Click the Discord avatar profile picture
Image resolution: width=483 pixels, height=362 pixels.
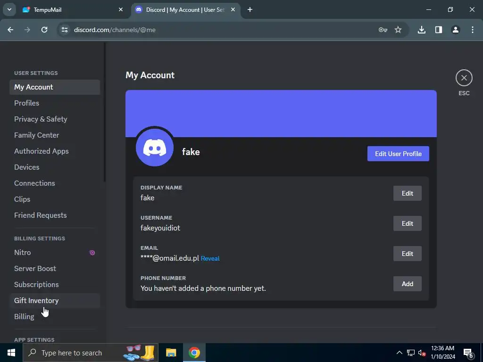pyautogui.click(x=155, y=148)
